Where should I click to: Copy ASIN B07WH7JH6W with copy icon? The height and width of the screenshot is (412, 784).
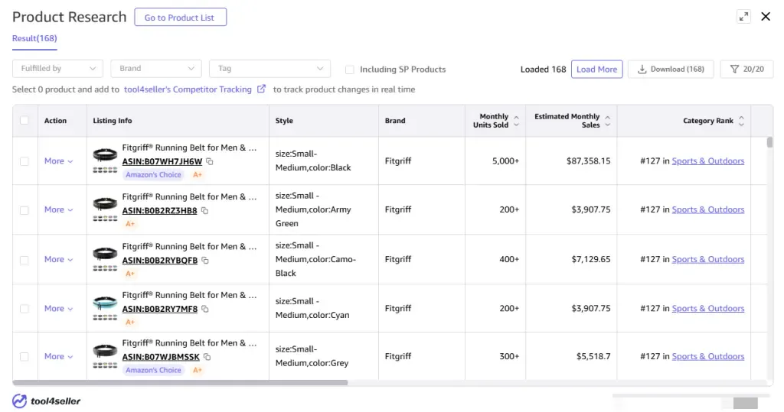pyautogui.click(x=210, y=161)
